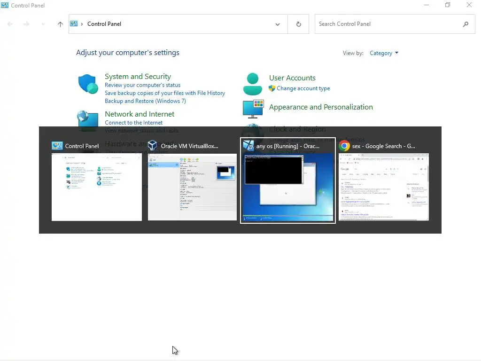
Task: Open Network and Internet category
Action: 139,114
